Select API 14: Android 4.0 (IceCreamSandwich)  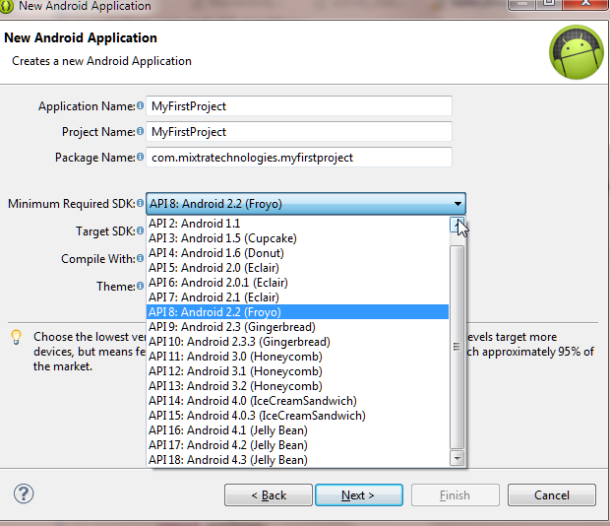coord(297,401)
